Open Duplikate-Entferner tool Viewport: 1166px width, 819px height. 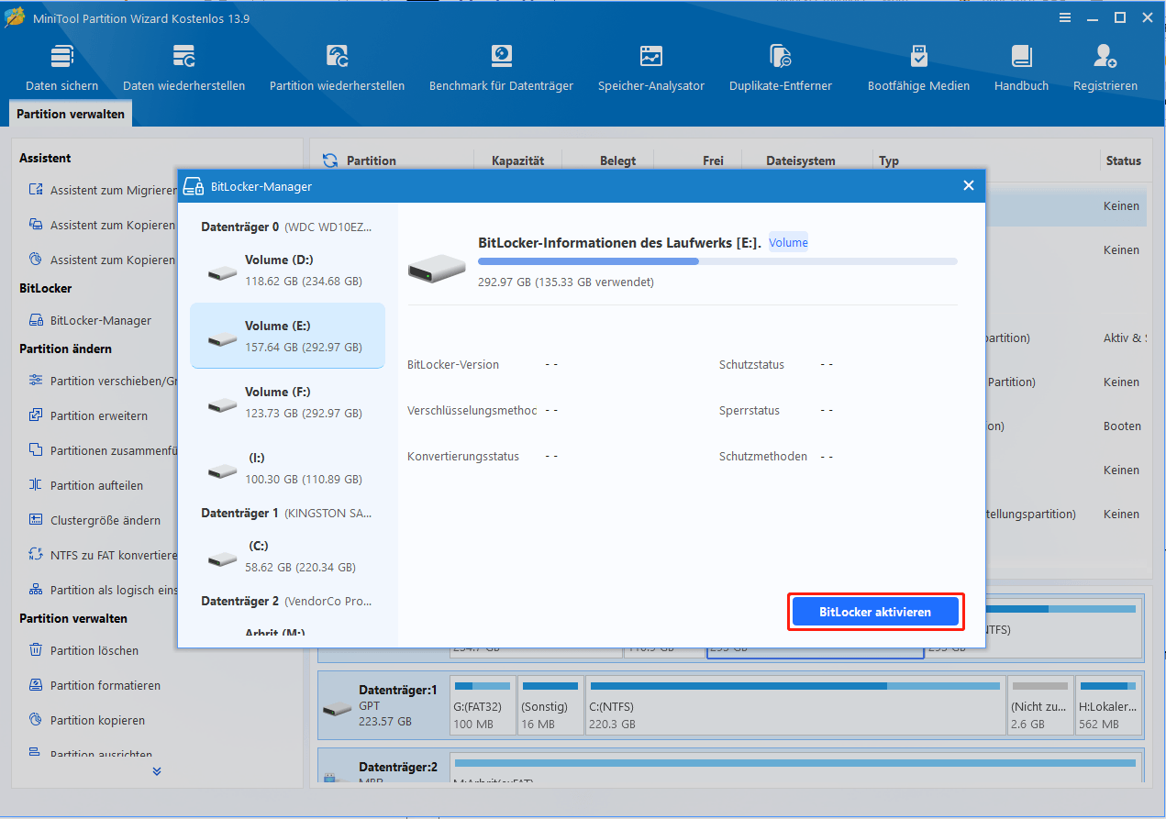coord(781,69)
